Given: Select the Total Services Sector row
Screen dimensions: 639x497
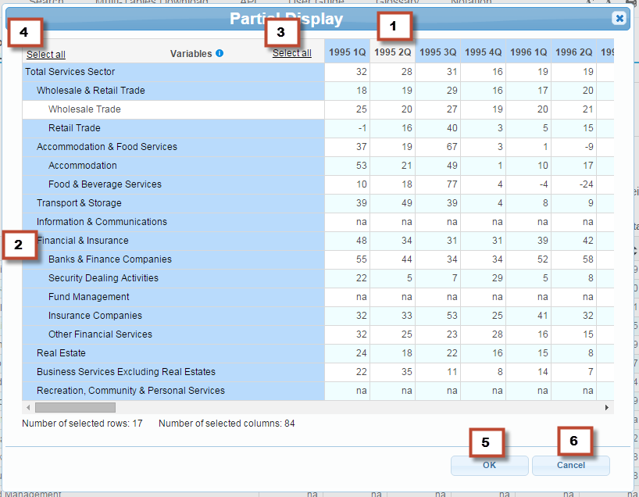Looking at the screenshot, I should tap(70, 72).
